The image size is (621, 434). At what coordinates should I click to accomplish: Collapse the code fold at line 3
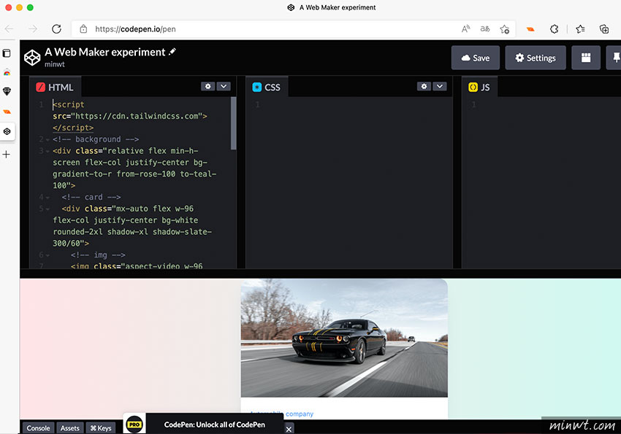point(47,151)
